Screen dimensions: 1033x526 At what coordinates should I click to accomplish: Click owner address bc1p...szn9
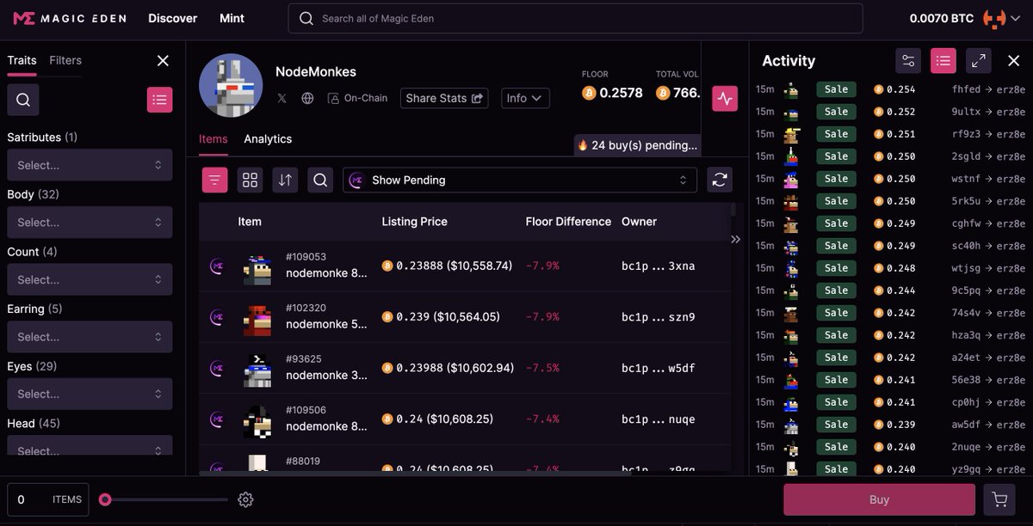pos(659,317)
